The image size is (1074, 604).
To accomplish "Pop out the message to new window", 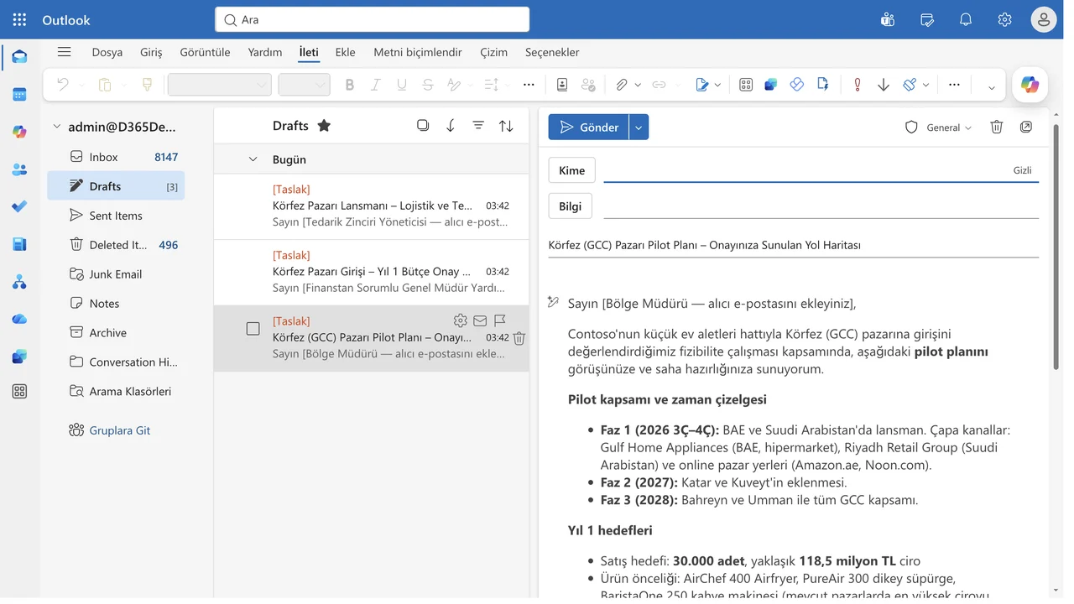I will (x=1026, y=127).
